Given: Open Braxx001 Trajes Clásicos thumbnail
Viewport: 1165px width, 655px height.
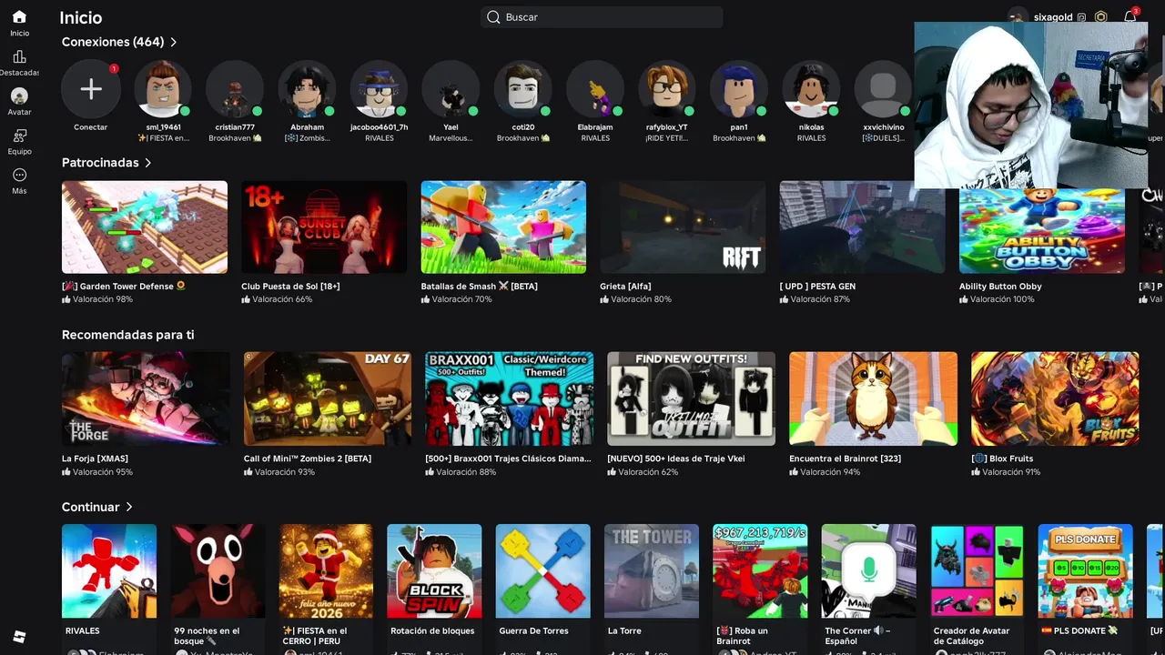Looking at the screenshot, I should [x=510, y=398].
